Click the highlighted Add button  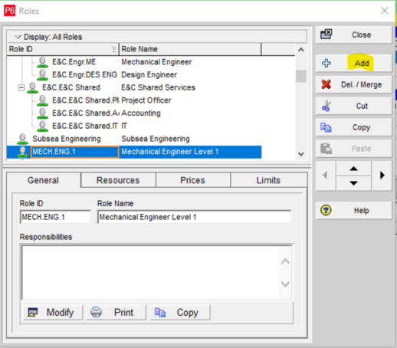click(x=353, y=63)
